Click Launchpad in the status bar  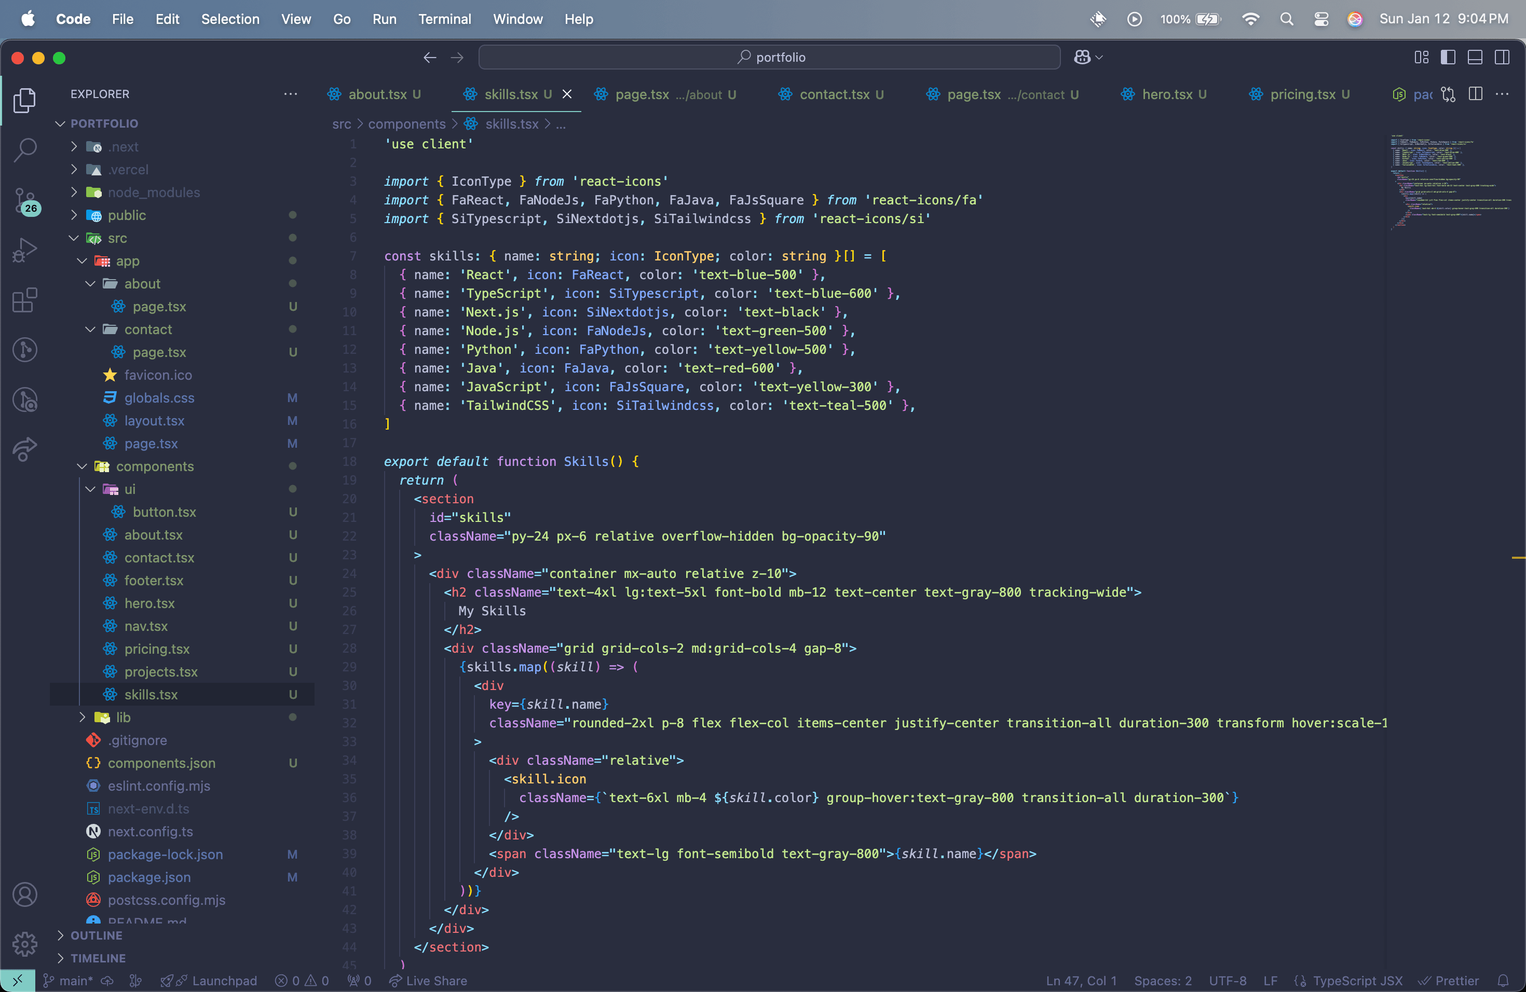[209, 981]
